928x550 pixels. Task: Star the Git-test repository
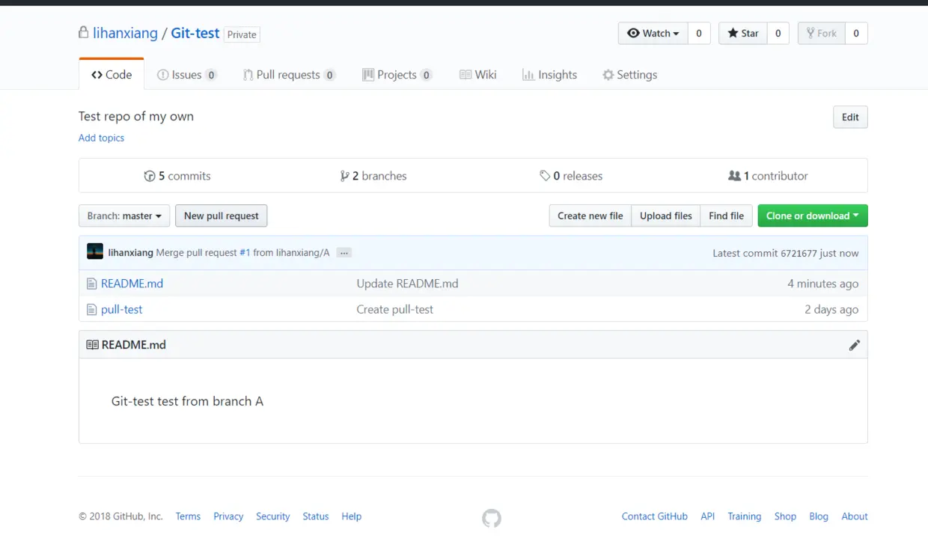tap(742, 33)
